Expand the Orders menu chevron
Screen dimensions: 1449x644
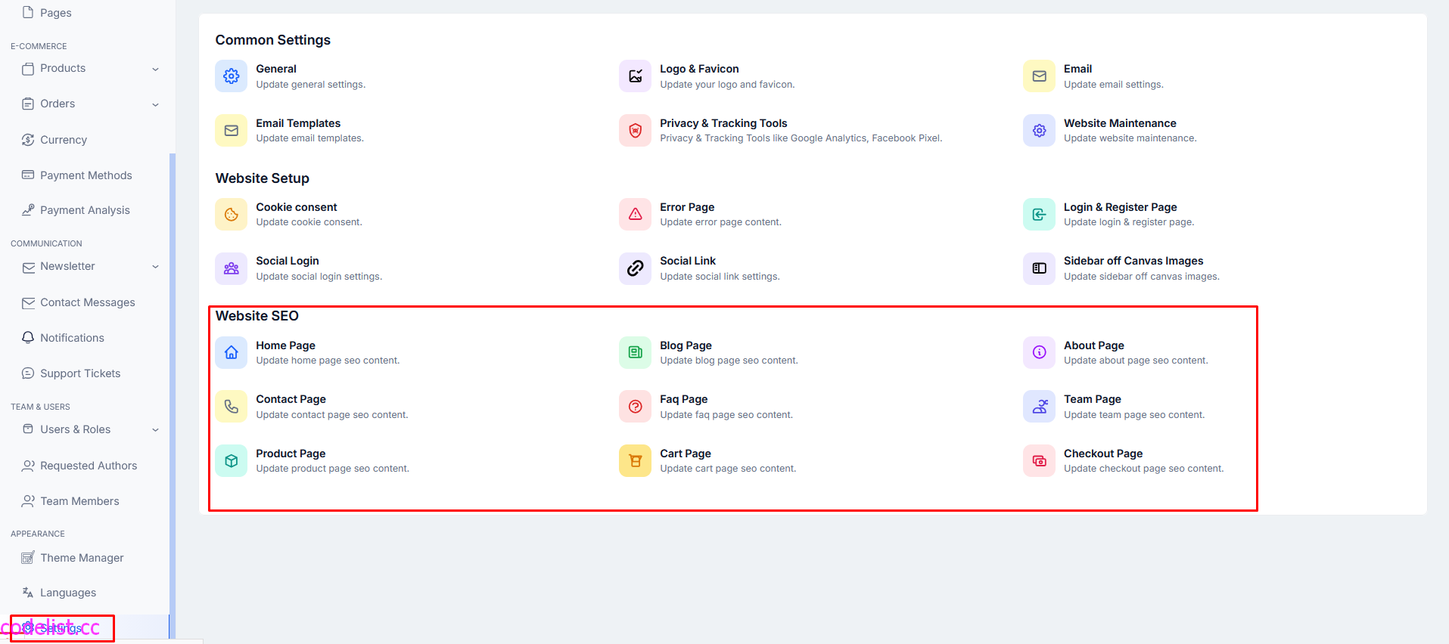[155, 104]
